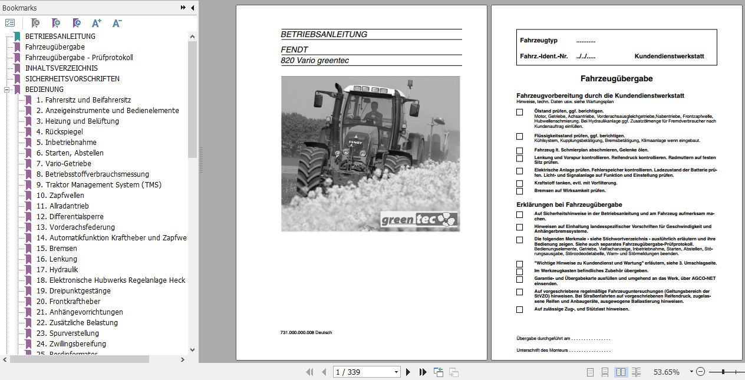
Task: Collapse the Bookmarks panel with left arrow
Action: click(x=192, y=8)
